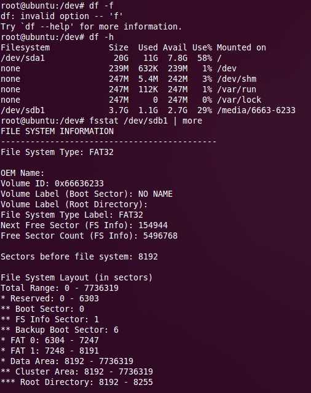Click 'File System Layout (in sectors)' heading
Screen dimensions: 311x393
(x=77, y=278)
